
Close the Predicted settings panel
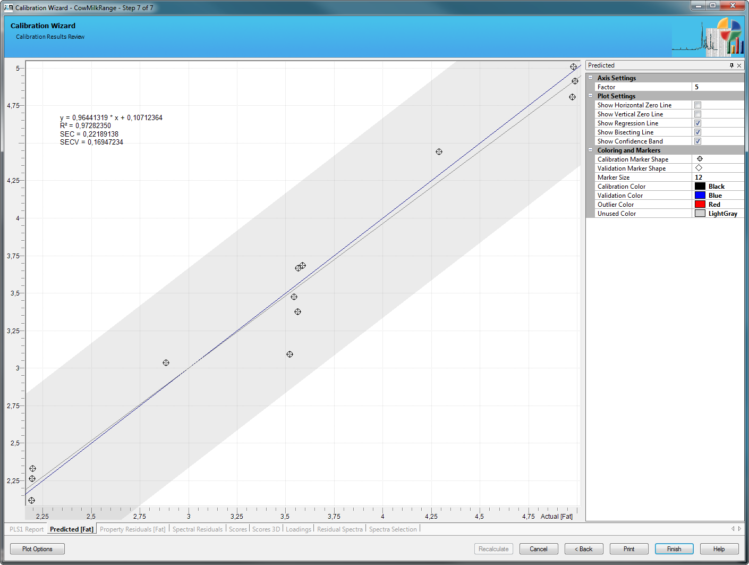click(x=739, y=65)
